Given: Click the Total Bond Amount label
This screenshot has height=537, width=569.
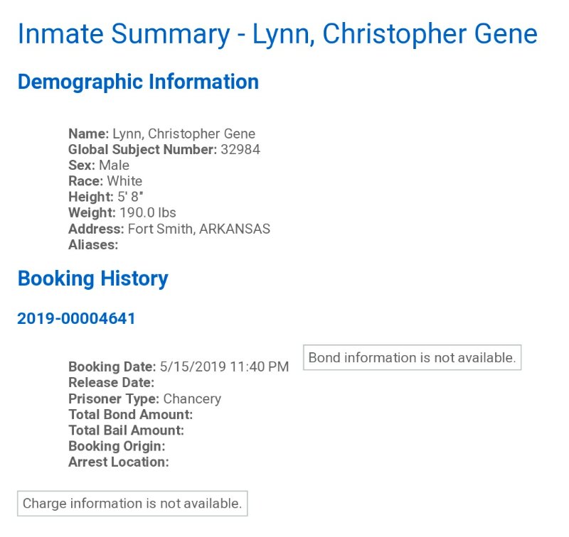Looking at the screenshot, I should pyautogui.click(x=131, y=415).
